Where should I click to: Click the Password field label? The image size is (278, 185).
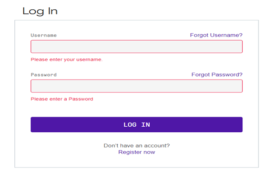pyautogui.click(x=44, y=75)
